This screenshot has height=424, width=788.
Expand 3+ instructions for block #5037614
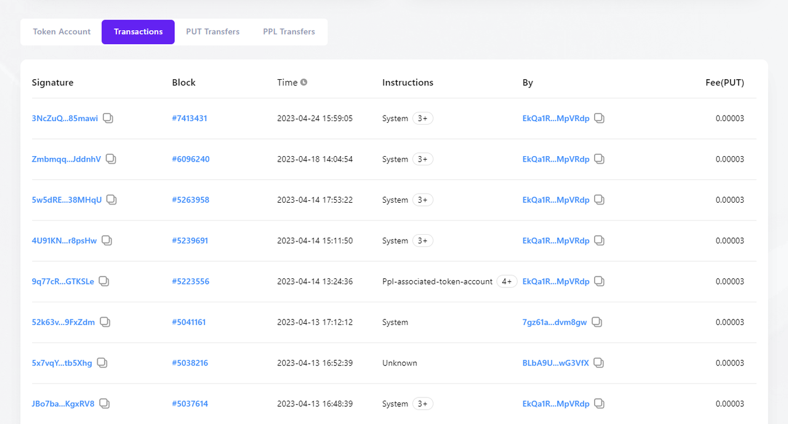[422, 404]
